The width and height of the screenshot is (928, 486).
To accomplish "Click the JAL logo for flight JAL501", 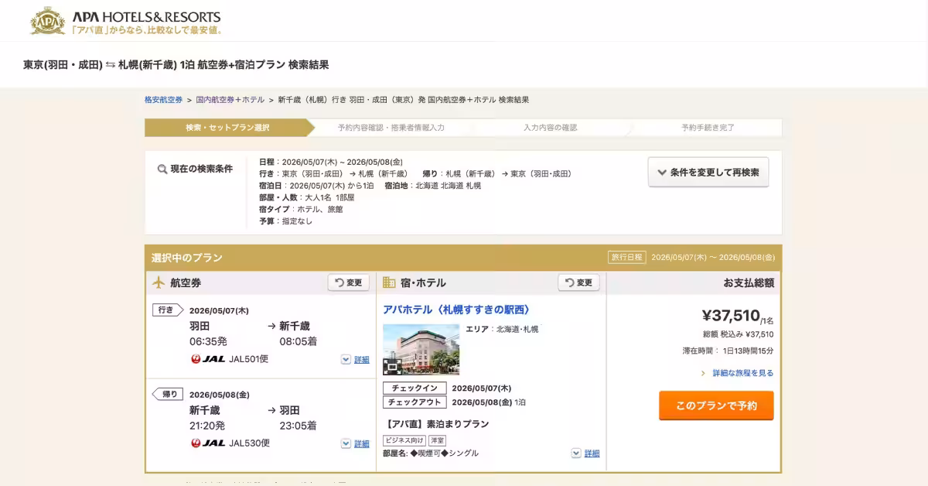I will (207, 359).
